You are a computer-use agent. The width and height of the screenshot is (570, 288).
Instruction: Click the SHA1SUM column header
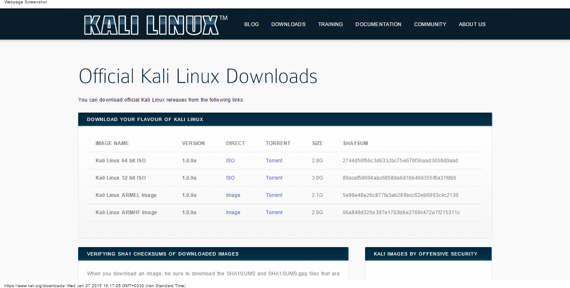tap(355, 143)
